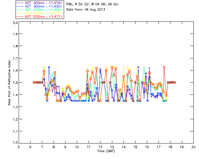The image size is (199, 159).
Task: Click the x-axis hour label 9
Action: [x=65, y=147]
